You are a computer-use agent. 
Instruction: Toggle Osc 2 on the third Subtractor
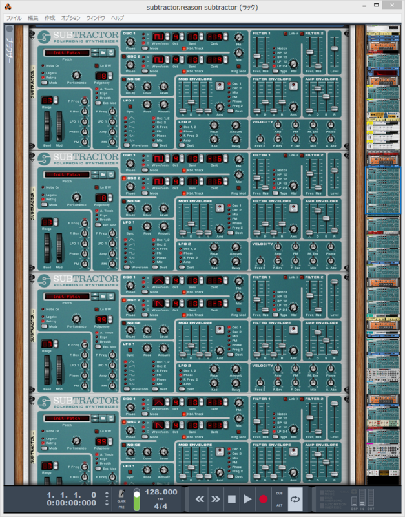(x=124, y=300)
